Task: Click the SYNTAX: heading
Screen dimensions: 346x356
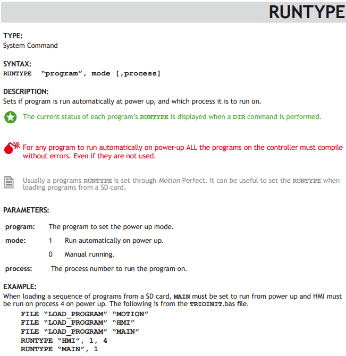Action: [17, 64]
